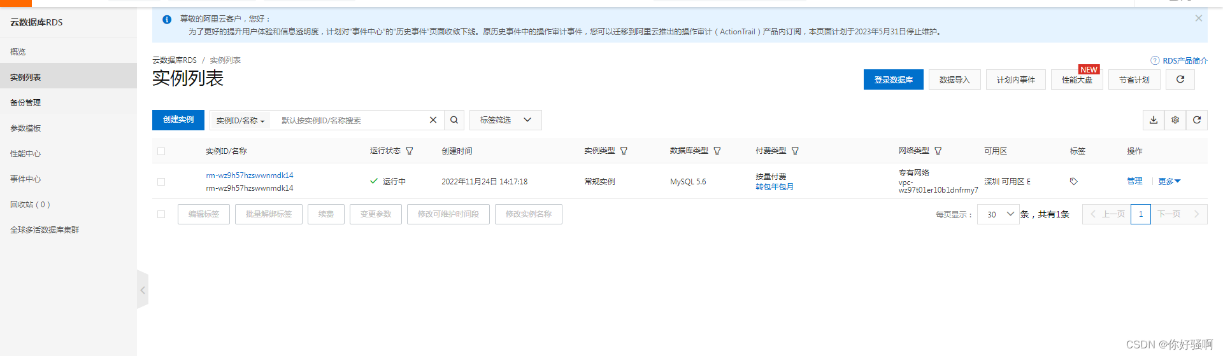
Task: Click 云数据库RDS breadcrumb link
Action: (x=175, y=60)
